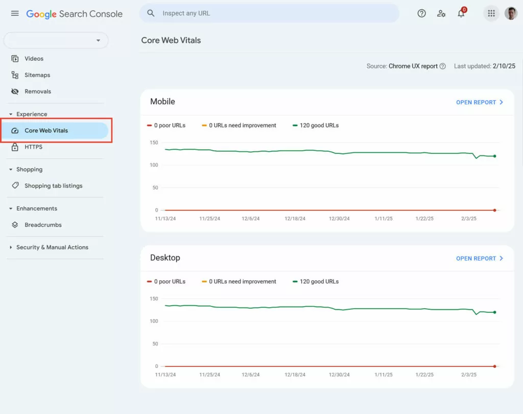
Task: Open the Desktop report
Action: coord(479,259)
